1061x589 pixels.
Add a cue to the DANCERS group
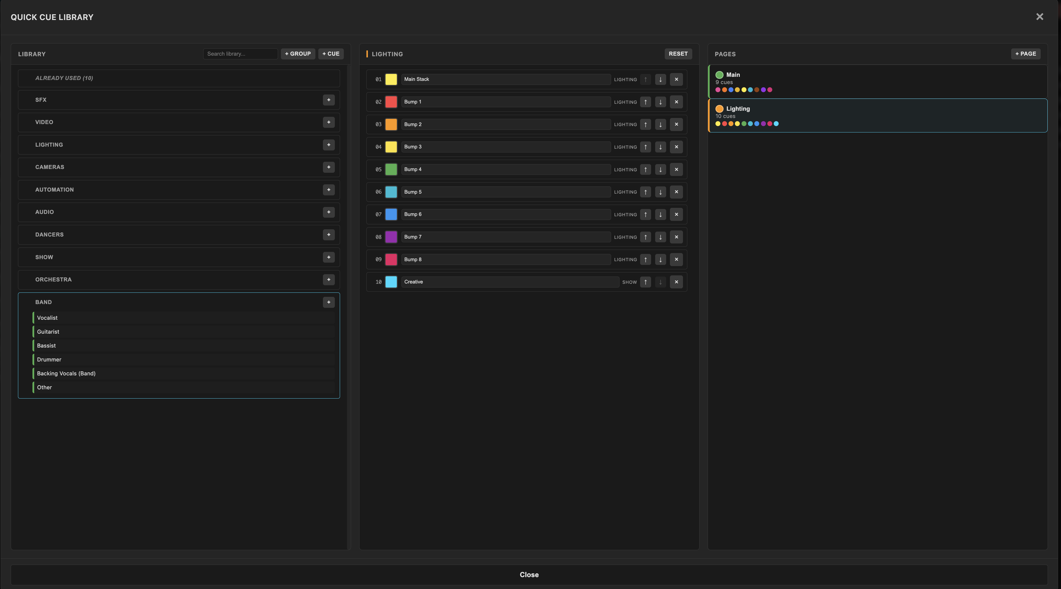pyautogui.click(x=329, y=234)
